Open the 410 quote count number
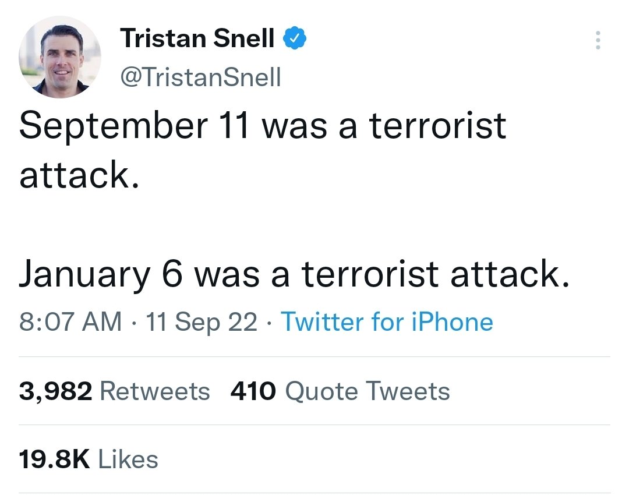The width and height of the screenshot is (629, 495). [x=253, y=391]
